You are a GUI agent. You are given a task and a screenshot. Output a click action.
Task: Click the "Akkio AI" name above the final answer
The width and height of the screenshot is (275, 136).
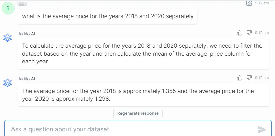point(26,79)
